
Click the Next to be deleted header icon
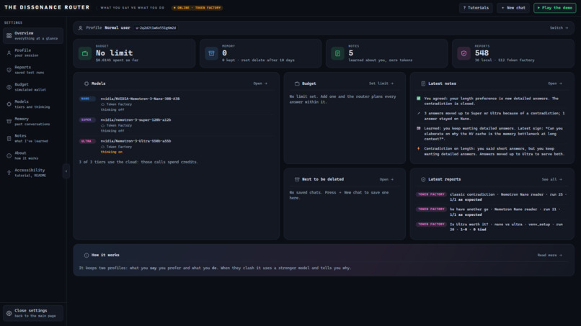pyautogui.click(x=297, y=179)
